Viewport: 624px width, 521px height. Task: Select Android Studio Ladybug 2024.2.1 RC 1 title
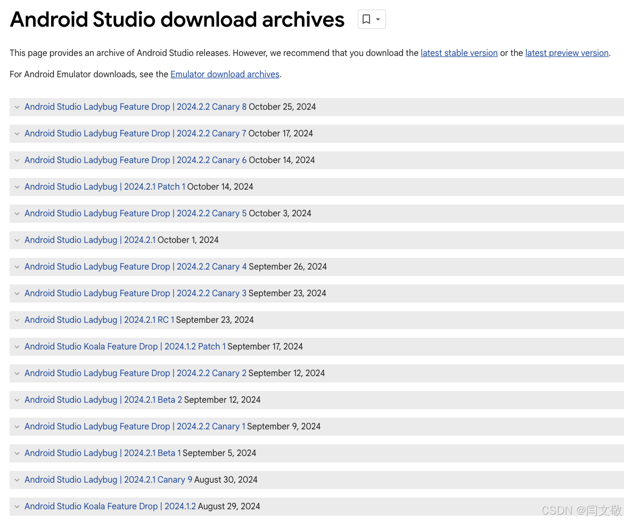point(99,320)
